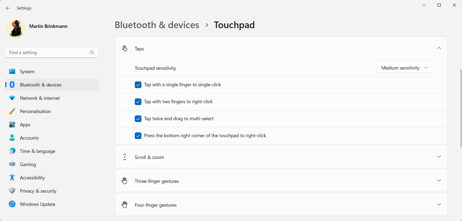Uncheck Tap twice and drag to multi-select
The width and height of the screenshot is (462, 221).
click(x=138, y=119)
